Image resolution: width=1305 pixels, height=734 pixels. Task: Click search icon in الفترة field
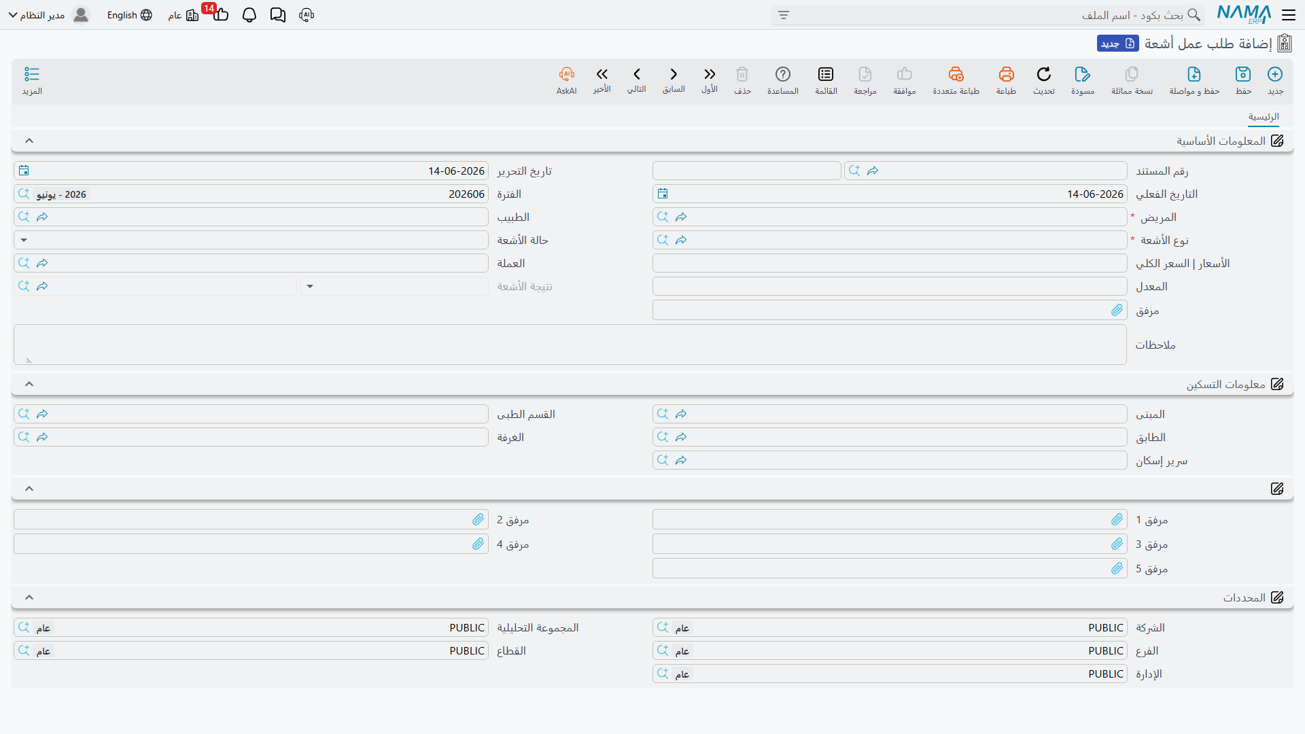click(x=24, y=194)
